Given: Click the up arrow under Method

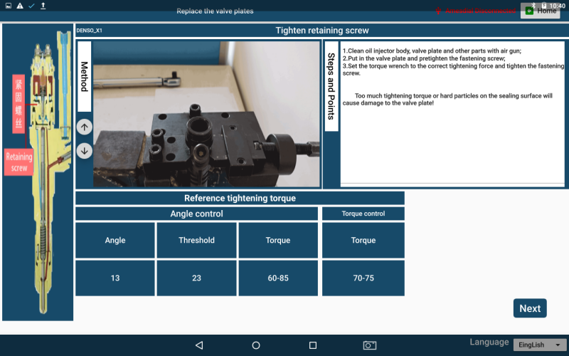Looking at the screenshot, I should [84, 127].
